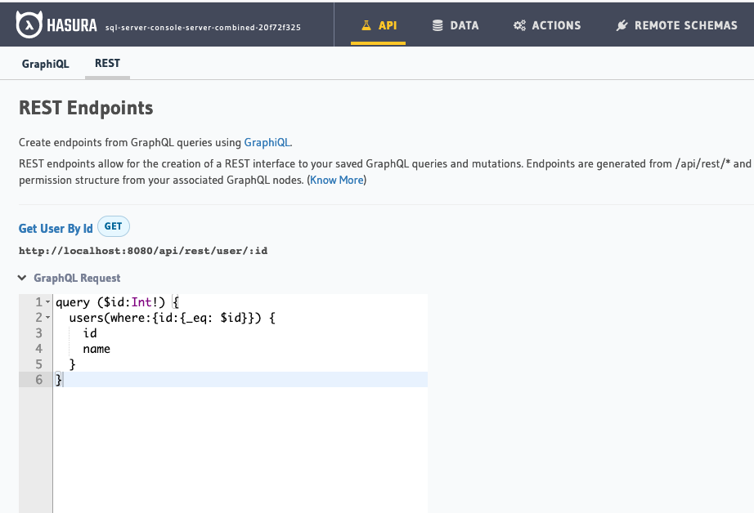Click the GET method badge
The width and height of the screenshot is (754, 513).
tap(113, 226)
